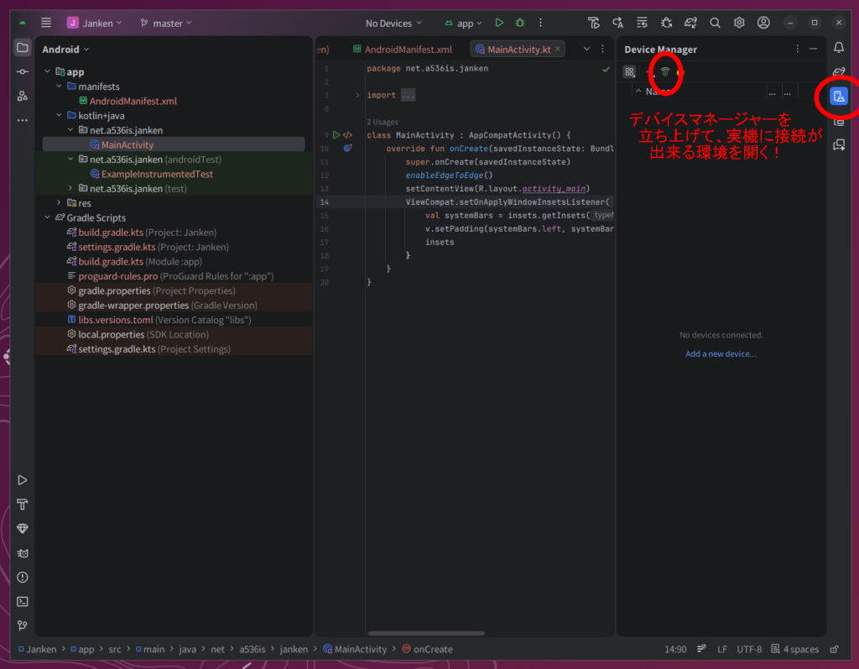Open the Terminal tool window
This screenshot has width=859, height=669.
[x=23, y=601]
